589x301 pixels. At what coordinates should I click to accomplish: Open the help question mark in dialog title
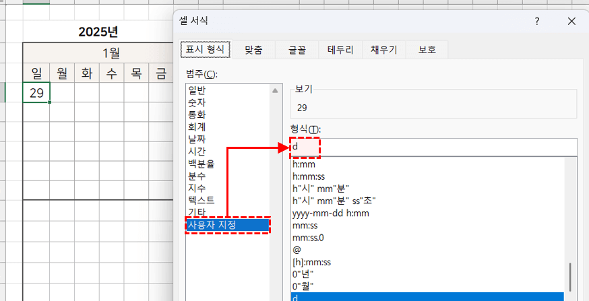(538, 22)
